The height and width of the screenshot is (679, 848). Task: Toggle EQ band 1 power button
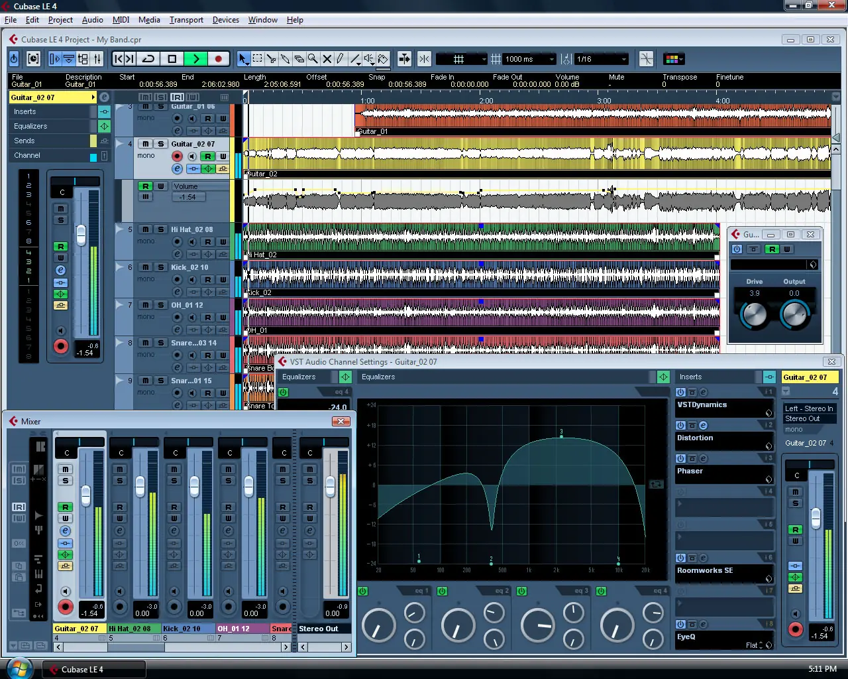point(362,591)
